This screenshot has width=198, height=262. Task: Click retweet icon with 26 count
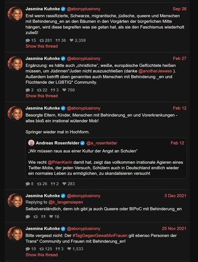(x=39, y=184)
